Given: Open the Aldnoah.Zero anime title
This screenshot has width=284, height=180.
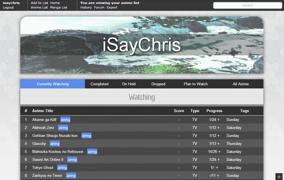Looking at the screenshot, I should point(43,128).
